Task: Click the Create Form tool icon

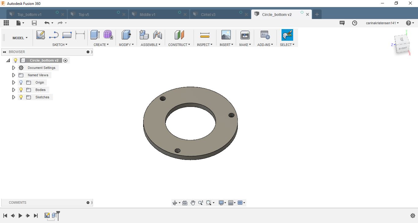Action: (x=108, y=35)
